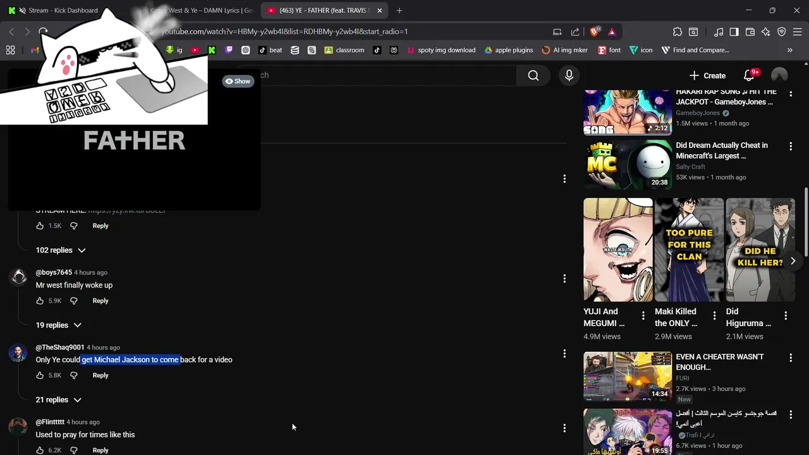Click the YouTube search magnifier button
The image size is (809, 455).
tap(533, 75)
